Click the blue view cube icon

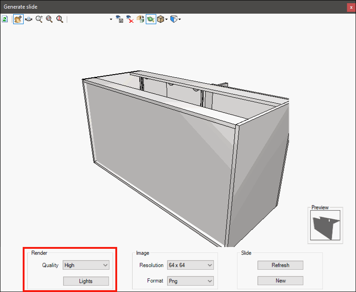[173, 19]
